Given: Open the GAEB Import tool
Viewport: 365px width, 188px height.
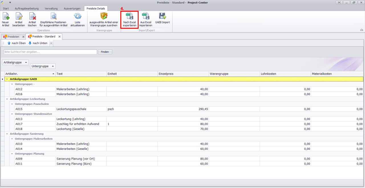Looking at the screenshot, I should (163, 19).
